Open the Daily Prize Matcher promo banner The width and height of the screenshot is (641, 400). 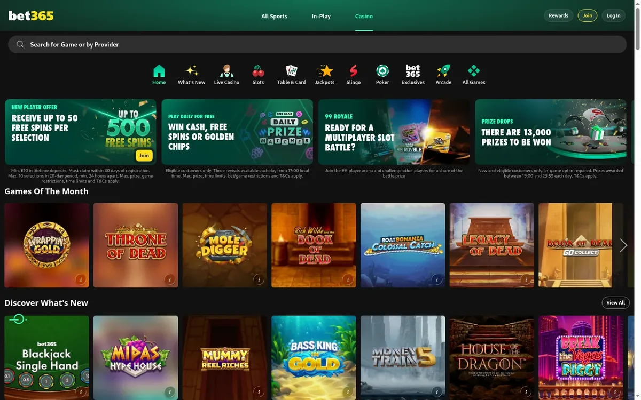pyautogui.click(x=237, y=132)
